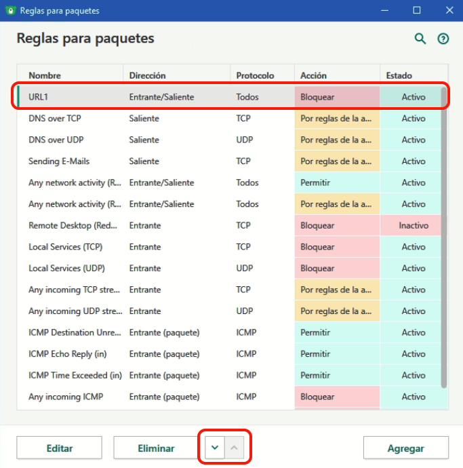Sort by the Protocolo column header
The height and width of the screenshot is (468, 463).
(x=255, y=75)
